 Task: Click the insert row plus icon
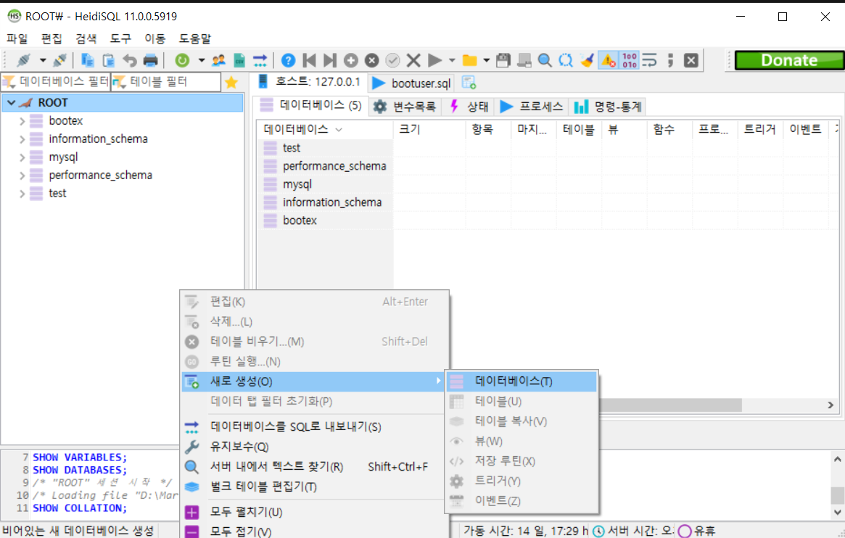click(x=351, y=60)
